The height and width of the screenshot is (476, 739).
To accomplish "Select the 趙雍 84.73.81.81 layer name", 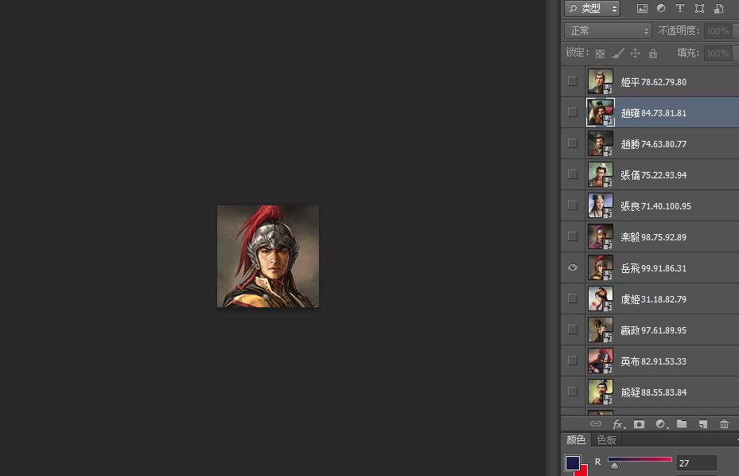I will tap(653, 113).
